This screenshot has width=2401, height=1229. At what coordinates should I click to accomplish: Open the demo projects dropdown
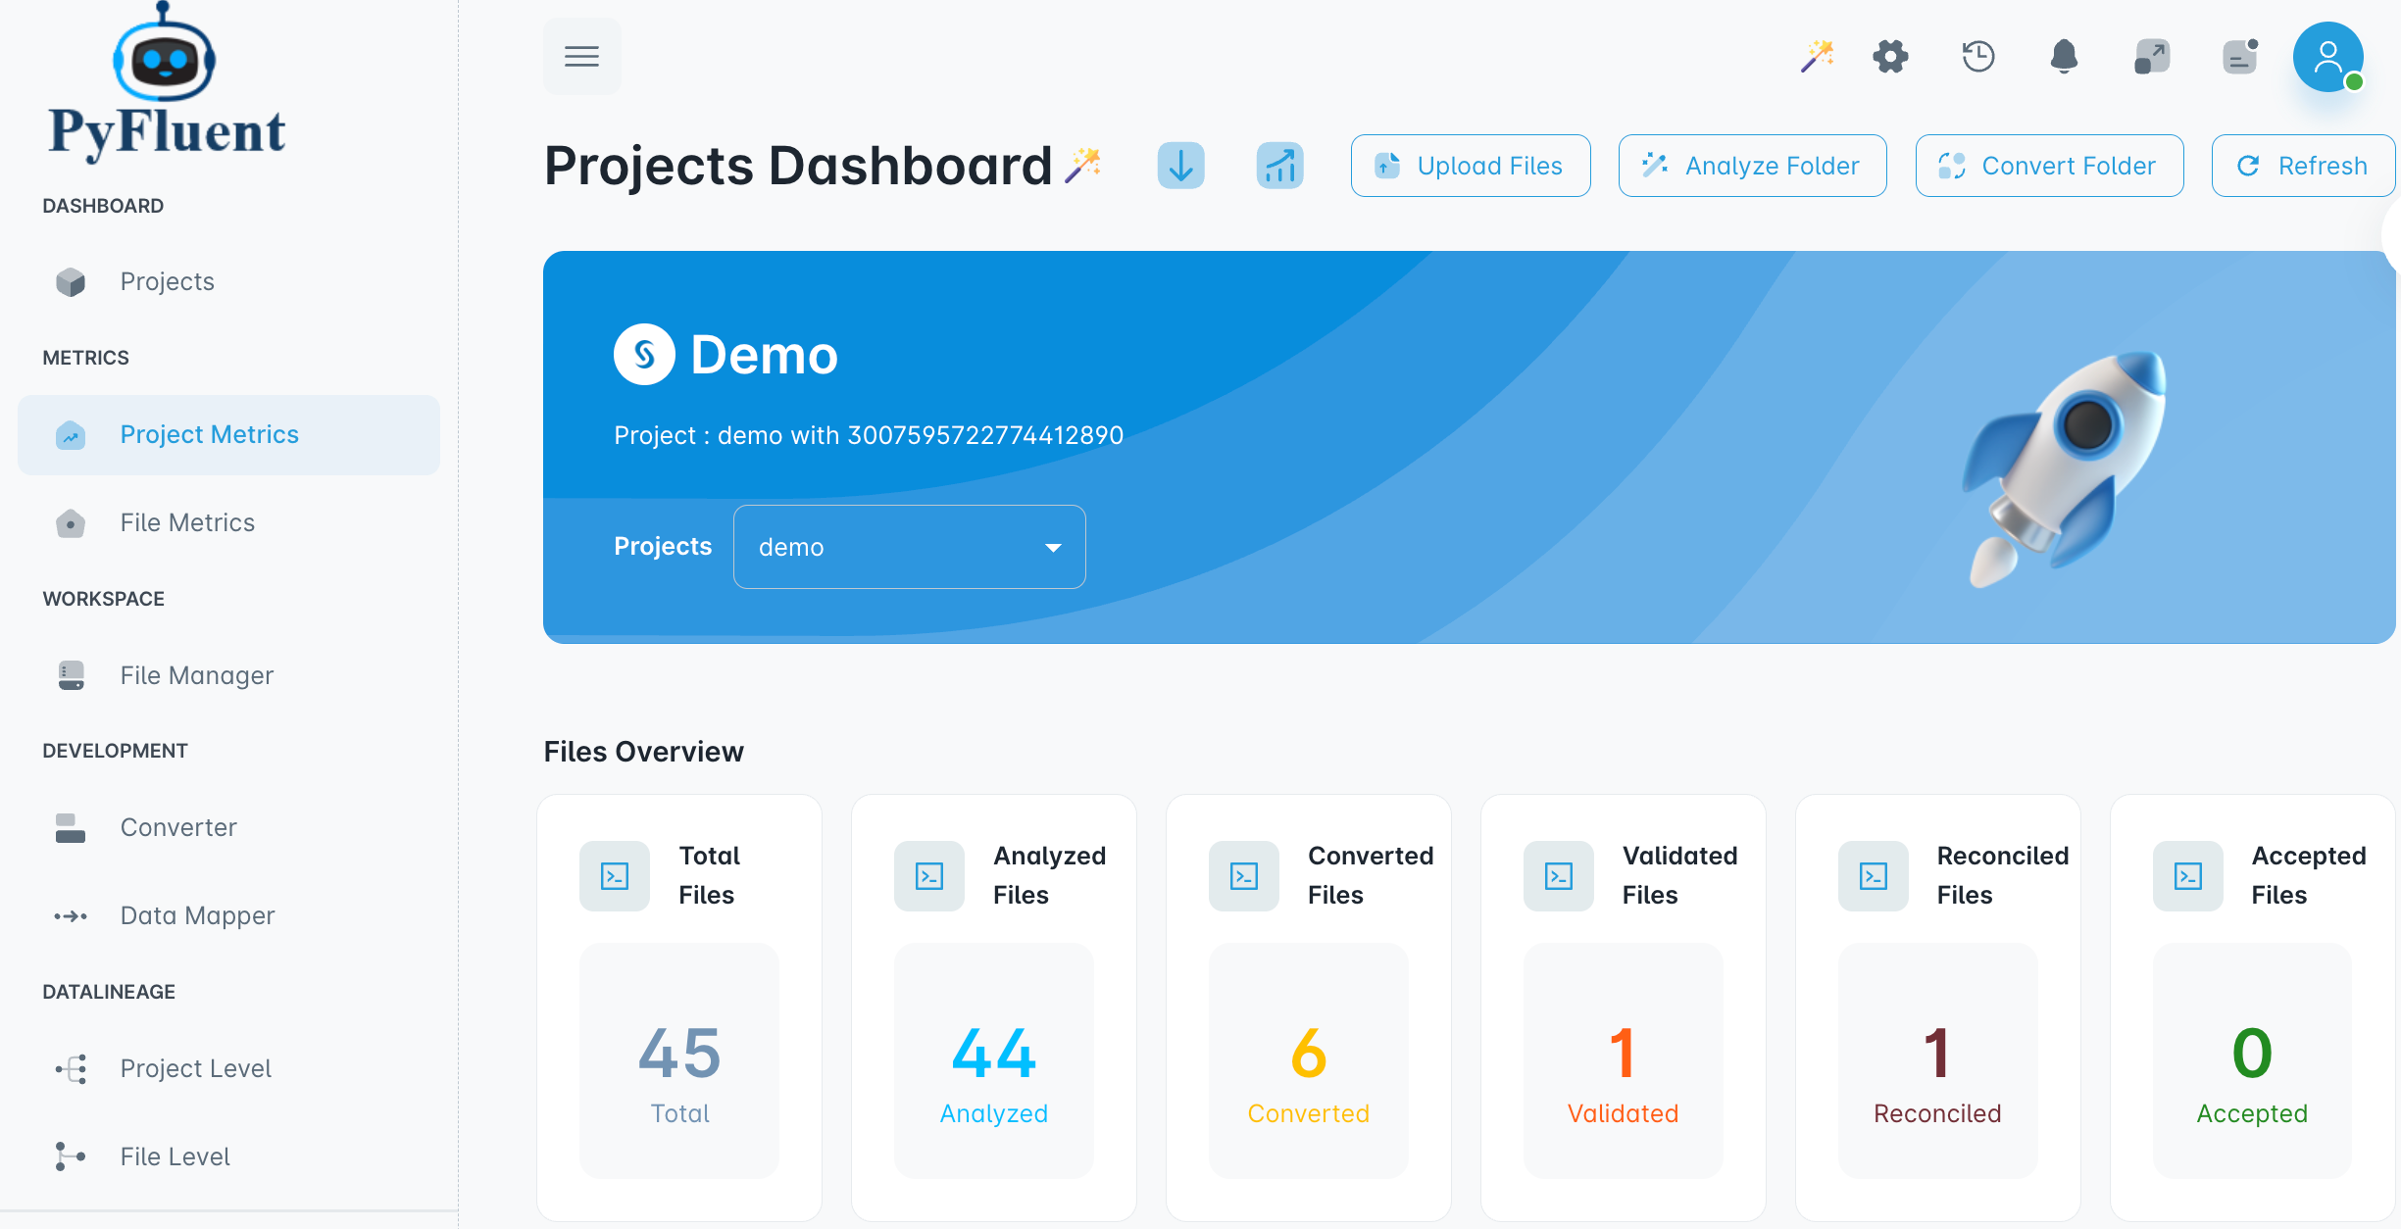click(909, 547)
